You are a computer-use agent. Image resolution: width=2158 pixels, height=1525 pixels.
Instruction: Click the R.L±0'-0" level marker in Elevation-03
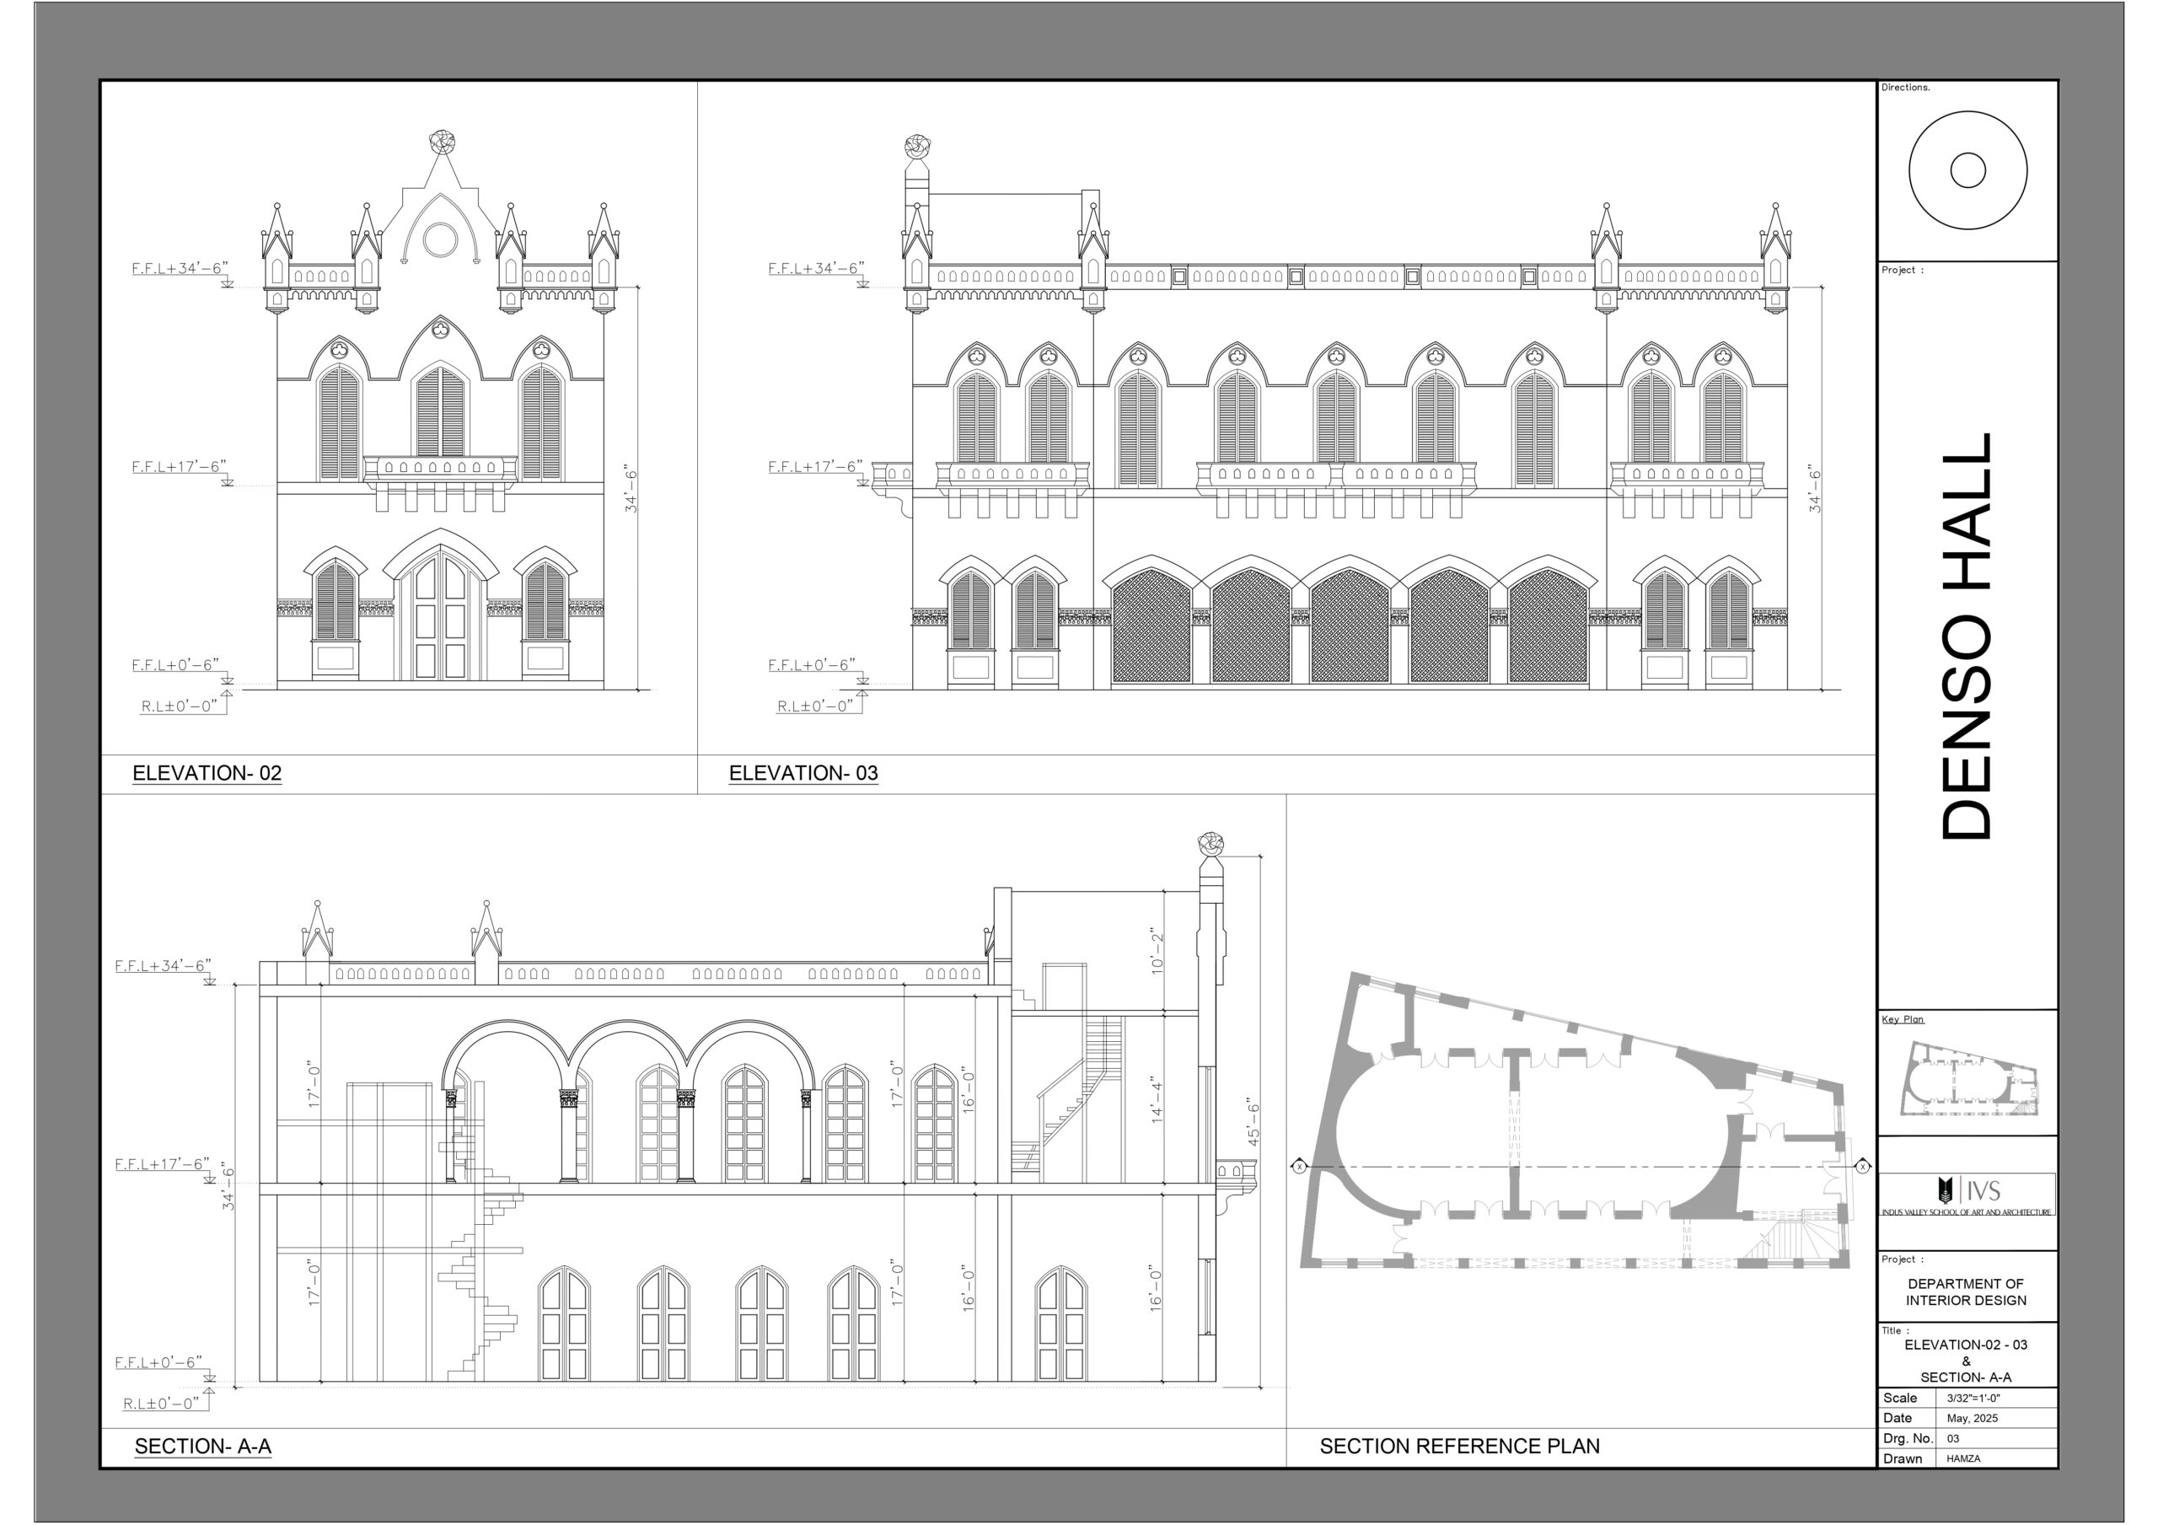[814, 706]
